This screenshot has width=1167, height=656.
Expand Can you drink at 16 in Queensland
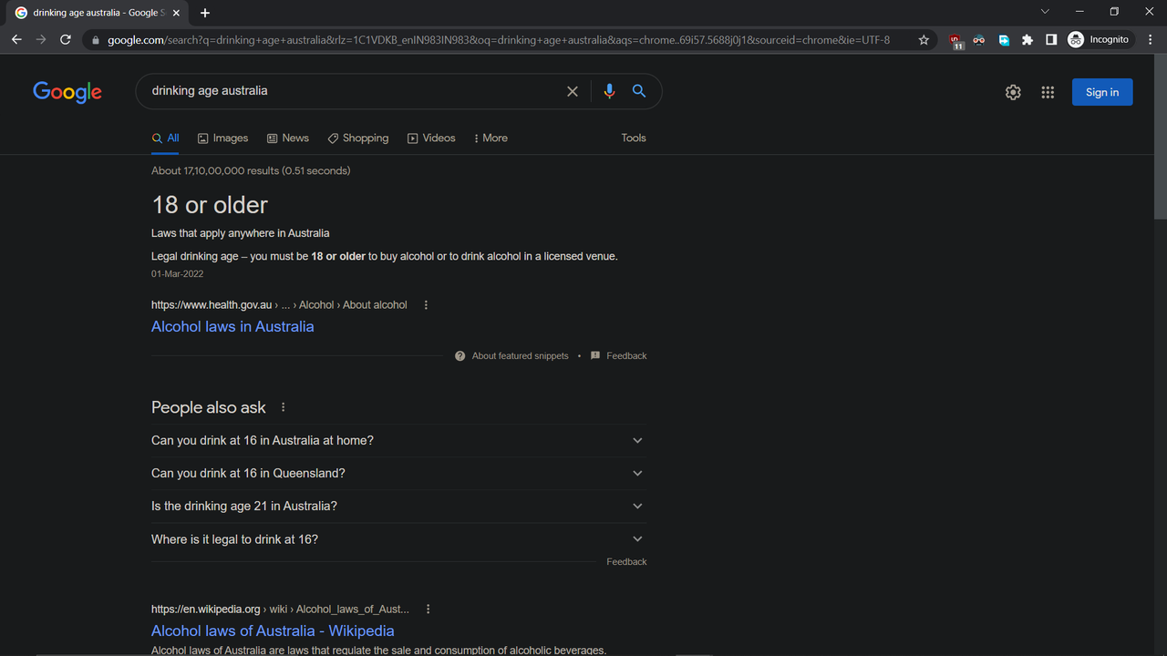[x=398, y=474]
